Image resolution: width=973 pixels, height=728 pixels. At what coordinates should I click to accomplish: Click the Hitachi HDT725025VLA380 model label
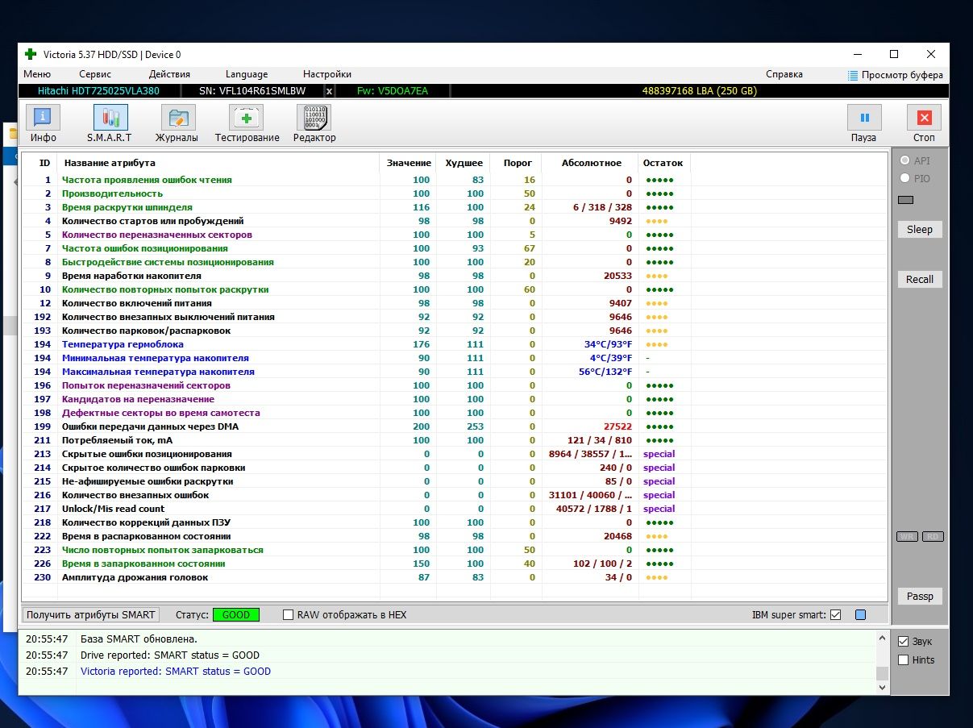coord(98,91)
